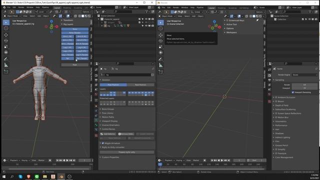
Task: Open the Window menu in right Blender window
Action: coord(184,7)
